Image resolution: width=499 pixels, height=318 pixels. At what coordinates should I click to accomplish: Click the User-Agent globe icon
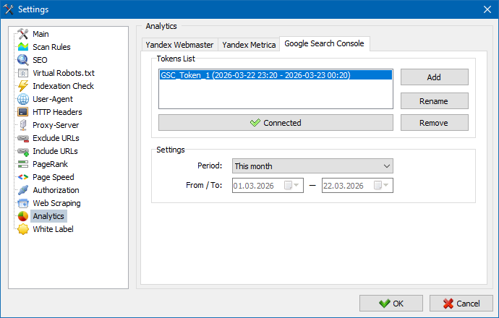pos(23,99)
